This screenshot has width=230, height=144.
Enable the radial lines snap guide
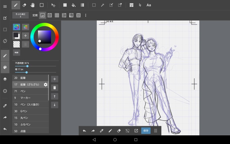coord(71,15)
